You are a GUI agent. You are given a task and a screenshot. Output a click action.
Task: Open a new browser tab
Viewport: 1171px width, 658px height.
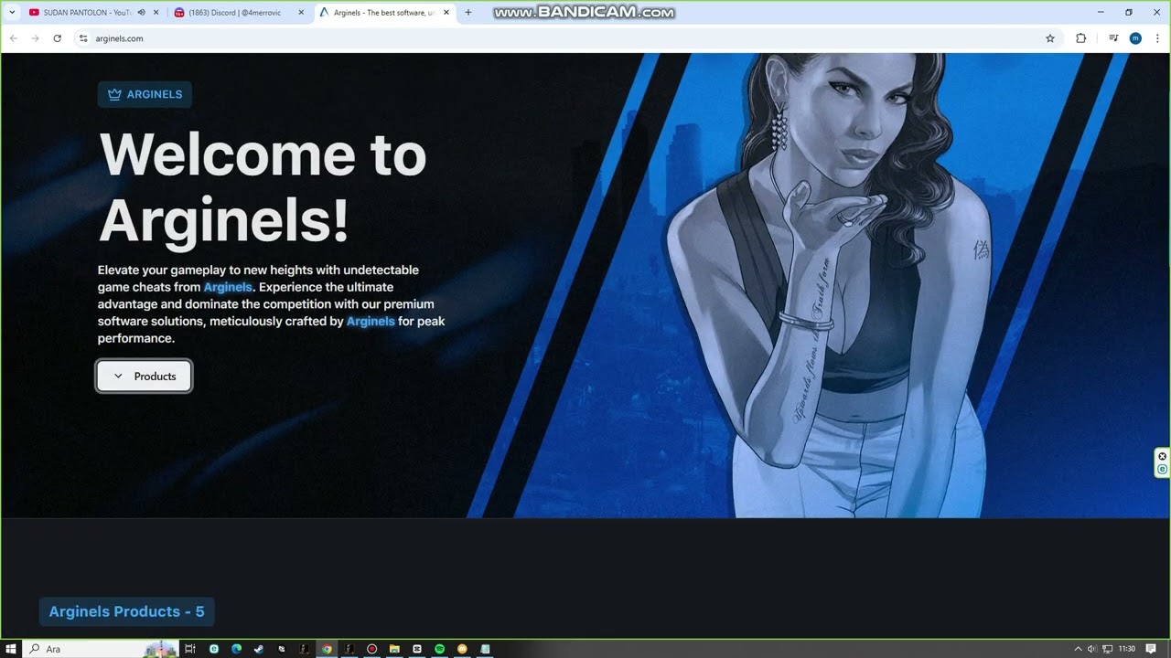pos(468,13)
